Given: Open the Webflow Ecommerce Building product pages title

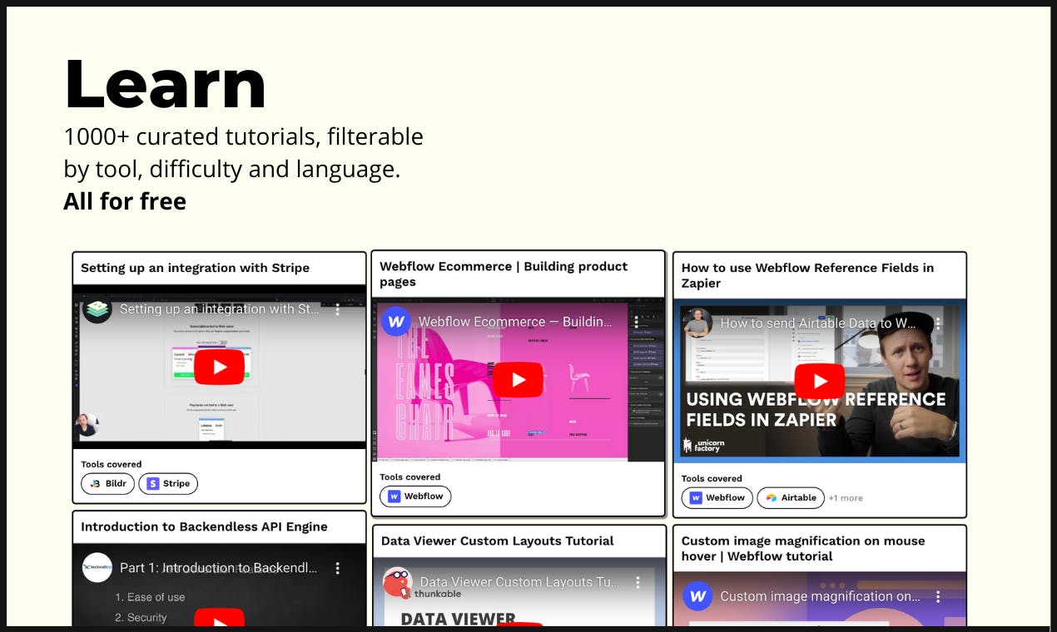Looking at the screenshot, I should [504, 274].
